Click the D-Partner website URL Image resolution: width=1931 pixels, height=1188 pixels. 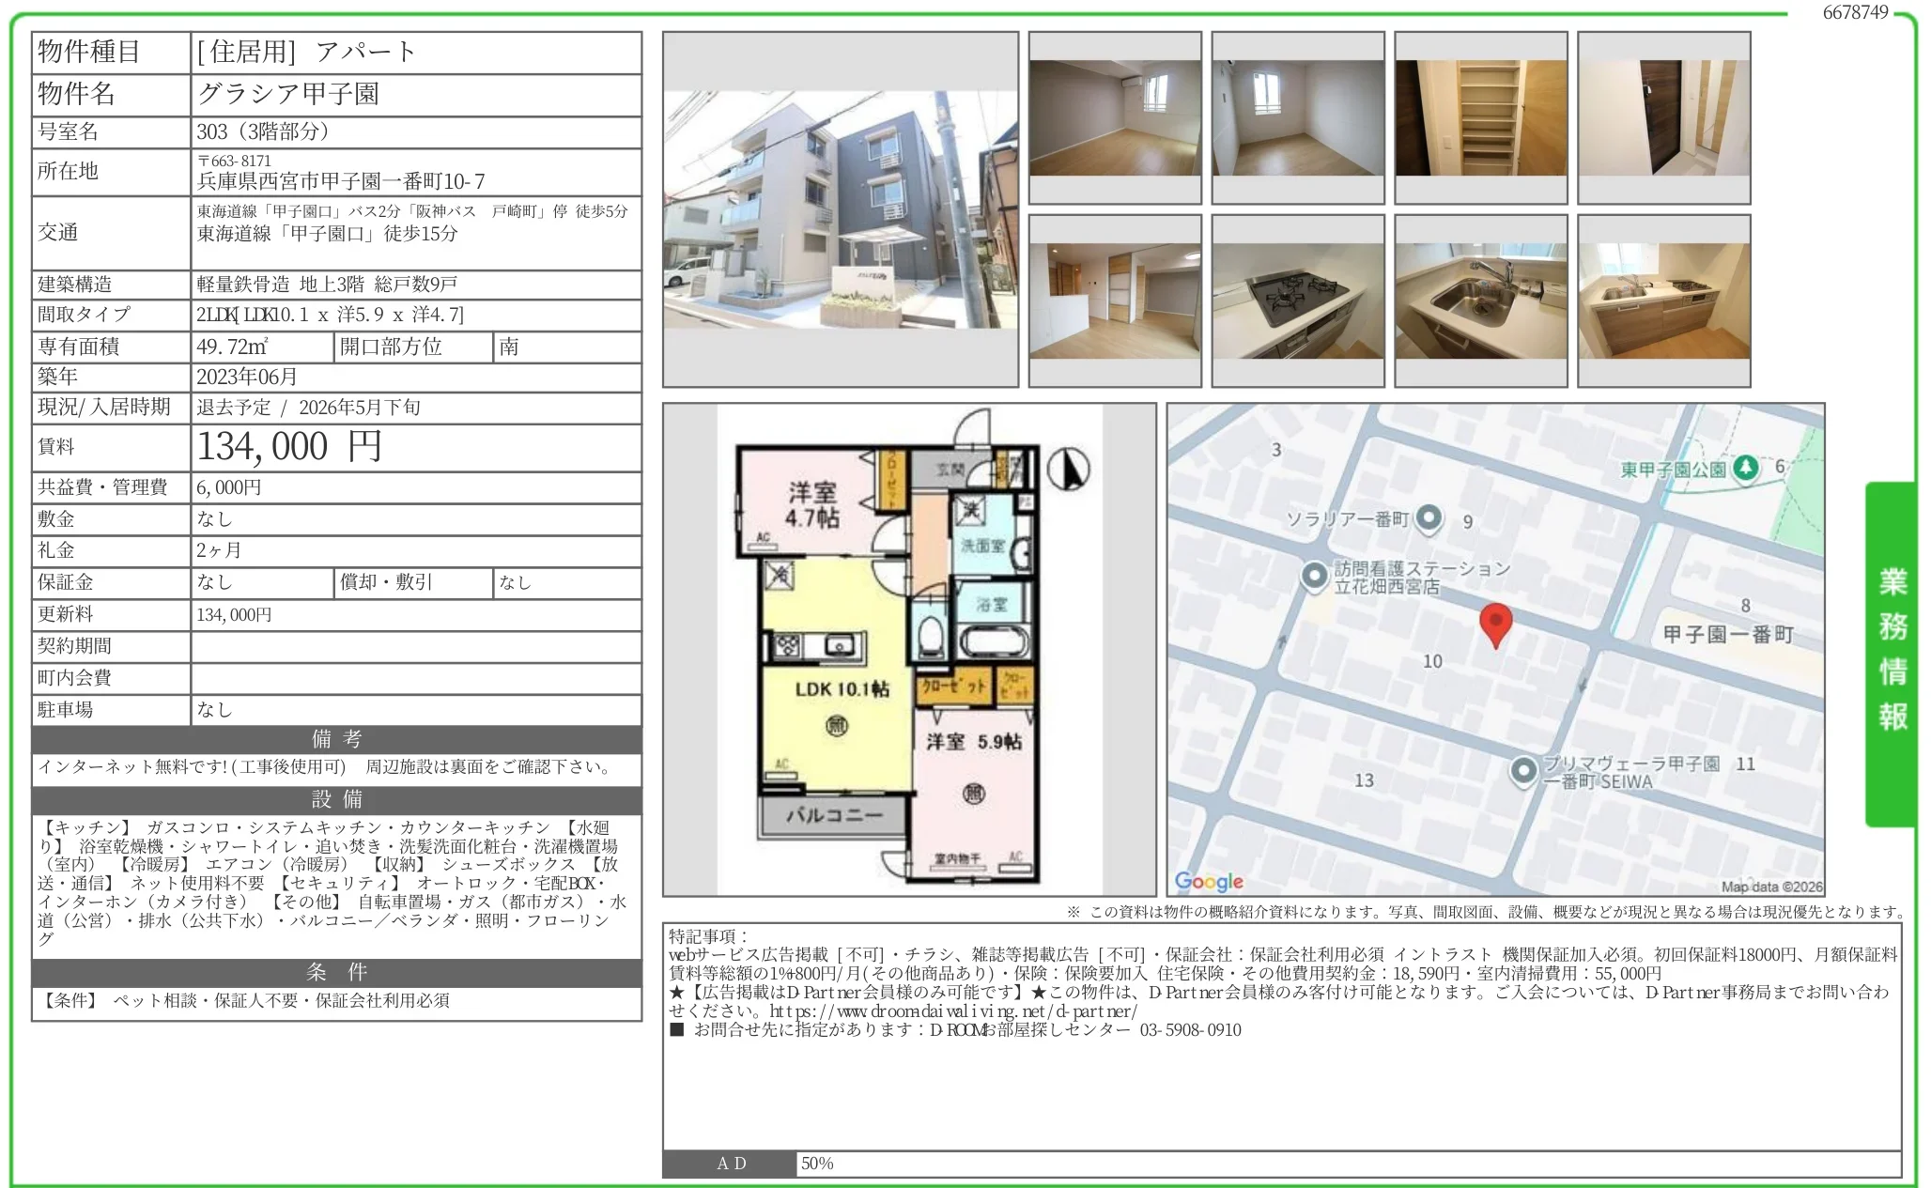coord(953,1011)
